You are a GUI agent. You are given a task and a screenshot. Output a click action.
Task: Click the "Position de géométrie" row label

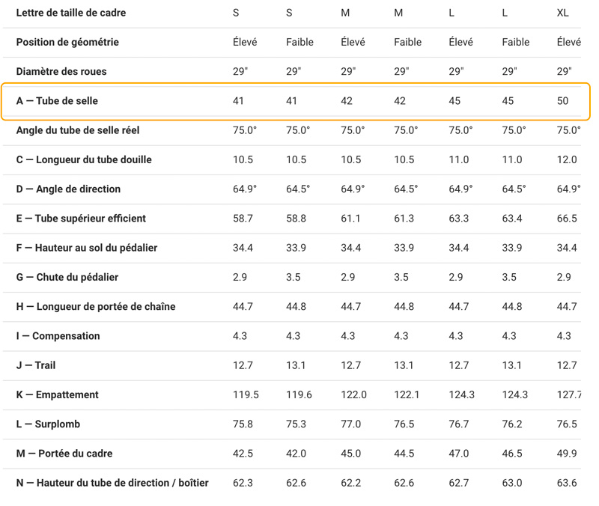(x=67, y=42)
